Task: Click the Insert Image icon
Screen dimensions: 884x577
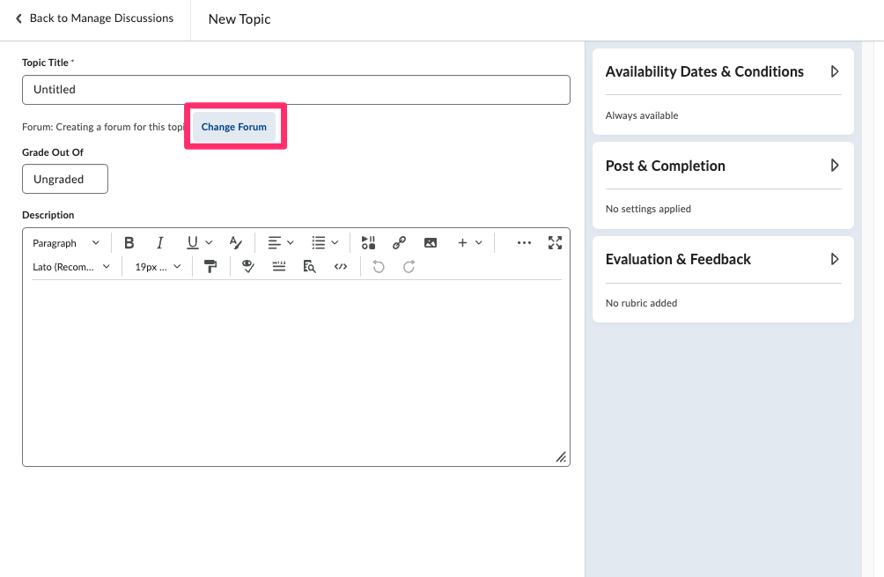Action: 430,243
